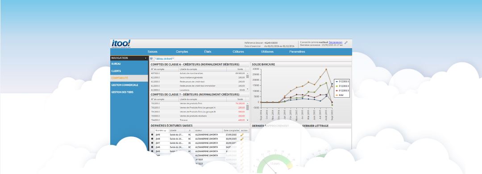This screenshot has width=482, height=174.
Task: Expand the jb45 entry row
Action: 152,151
